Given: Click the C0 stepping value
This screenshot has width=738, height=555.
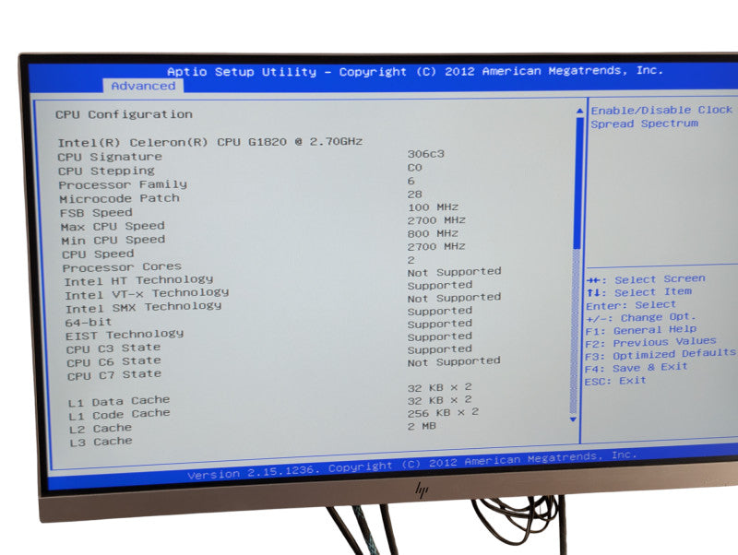Looking at the screenshot, I should click(414, 168).
